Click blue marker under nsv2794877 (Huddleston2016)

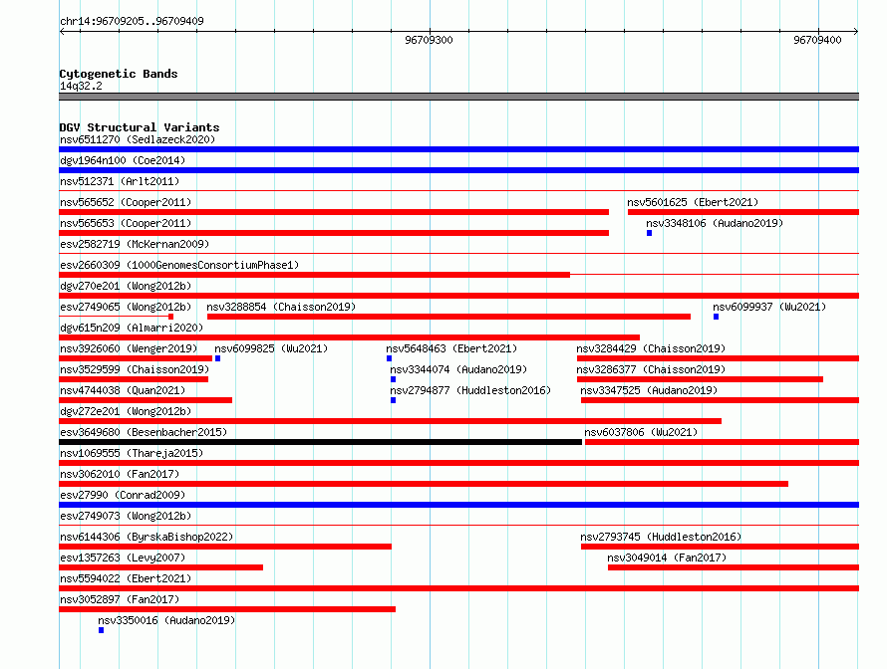[x=393, y=400]
